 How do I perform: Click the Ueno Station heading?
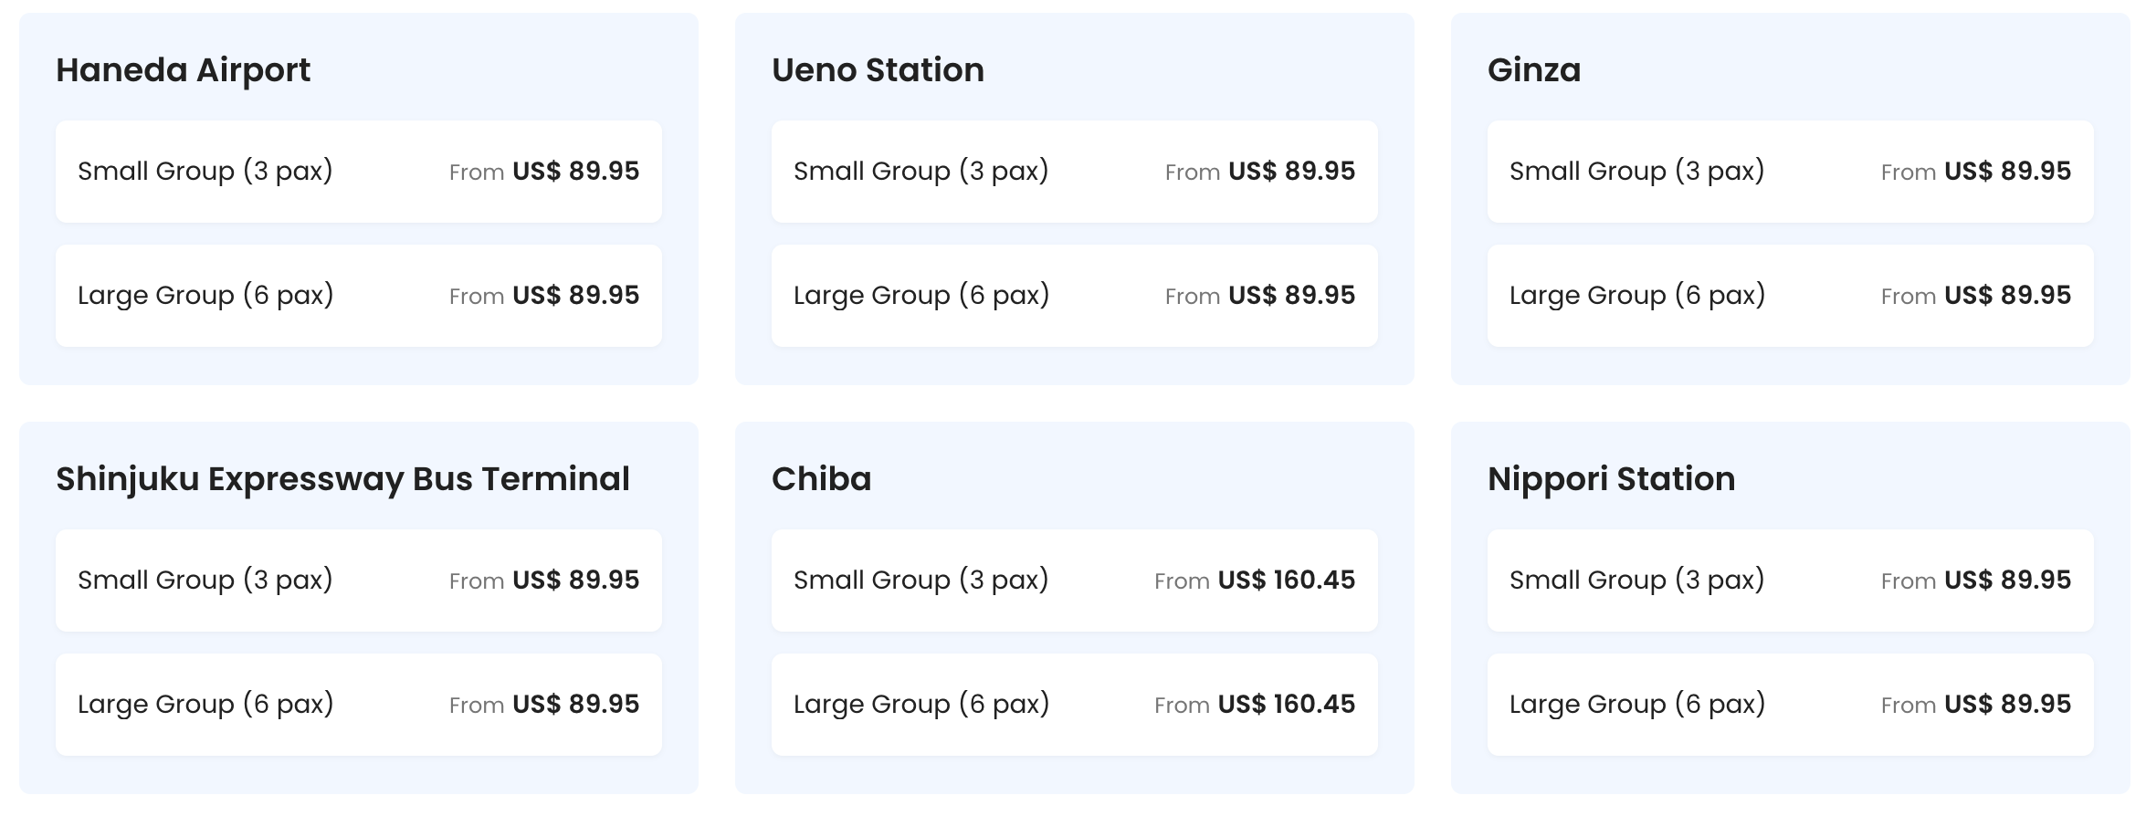point(878,70)
